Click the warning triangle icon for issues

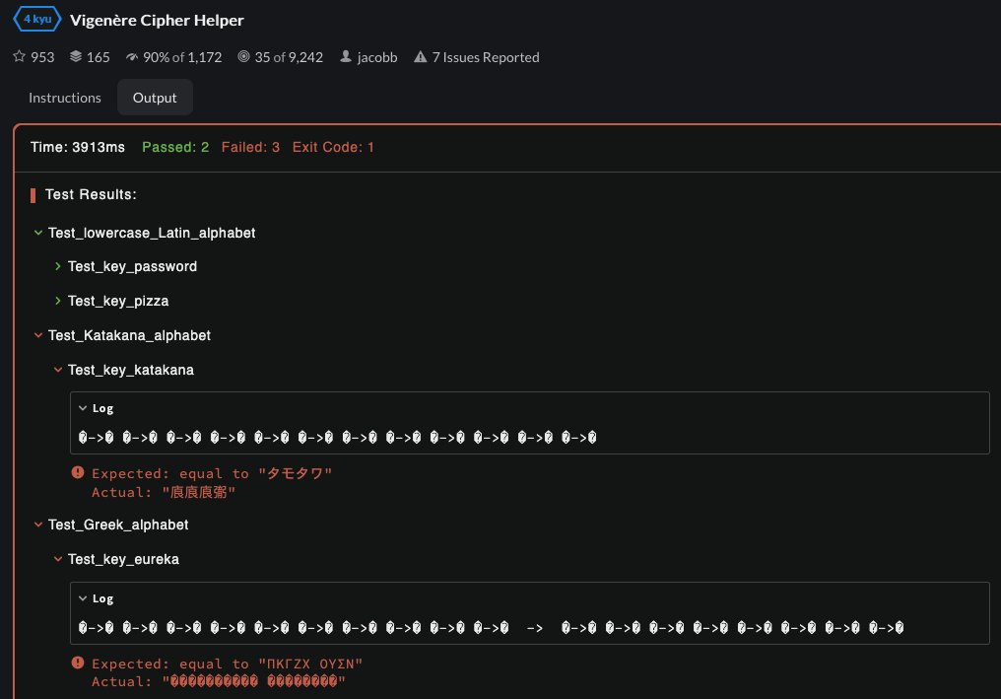click(420, 57)
